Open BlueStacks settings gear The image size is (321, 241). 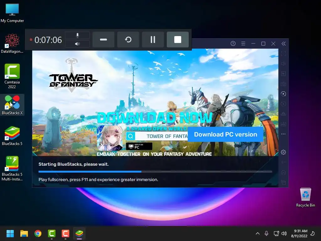click(283, 152)
